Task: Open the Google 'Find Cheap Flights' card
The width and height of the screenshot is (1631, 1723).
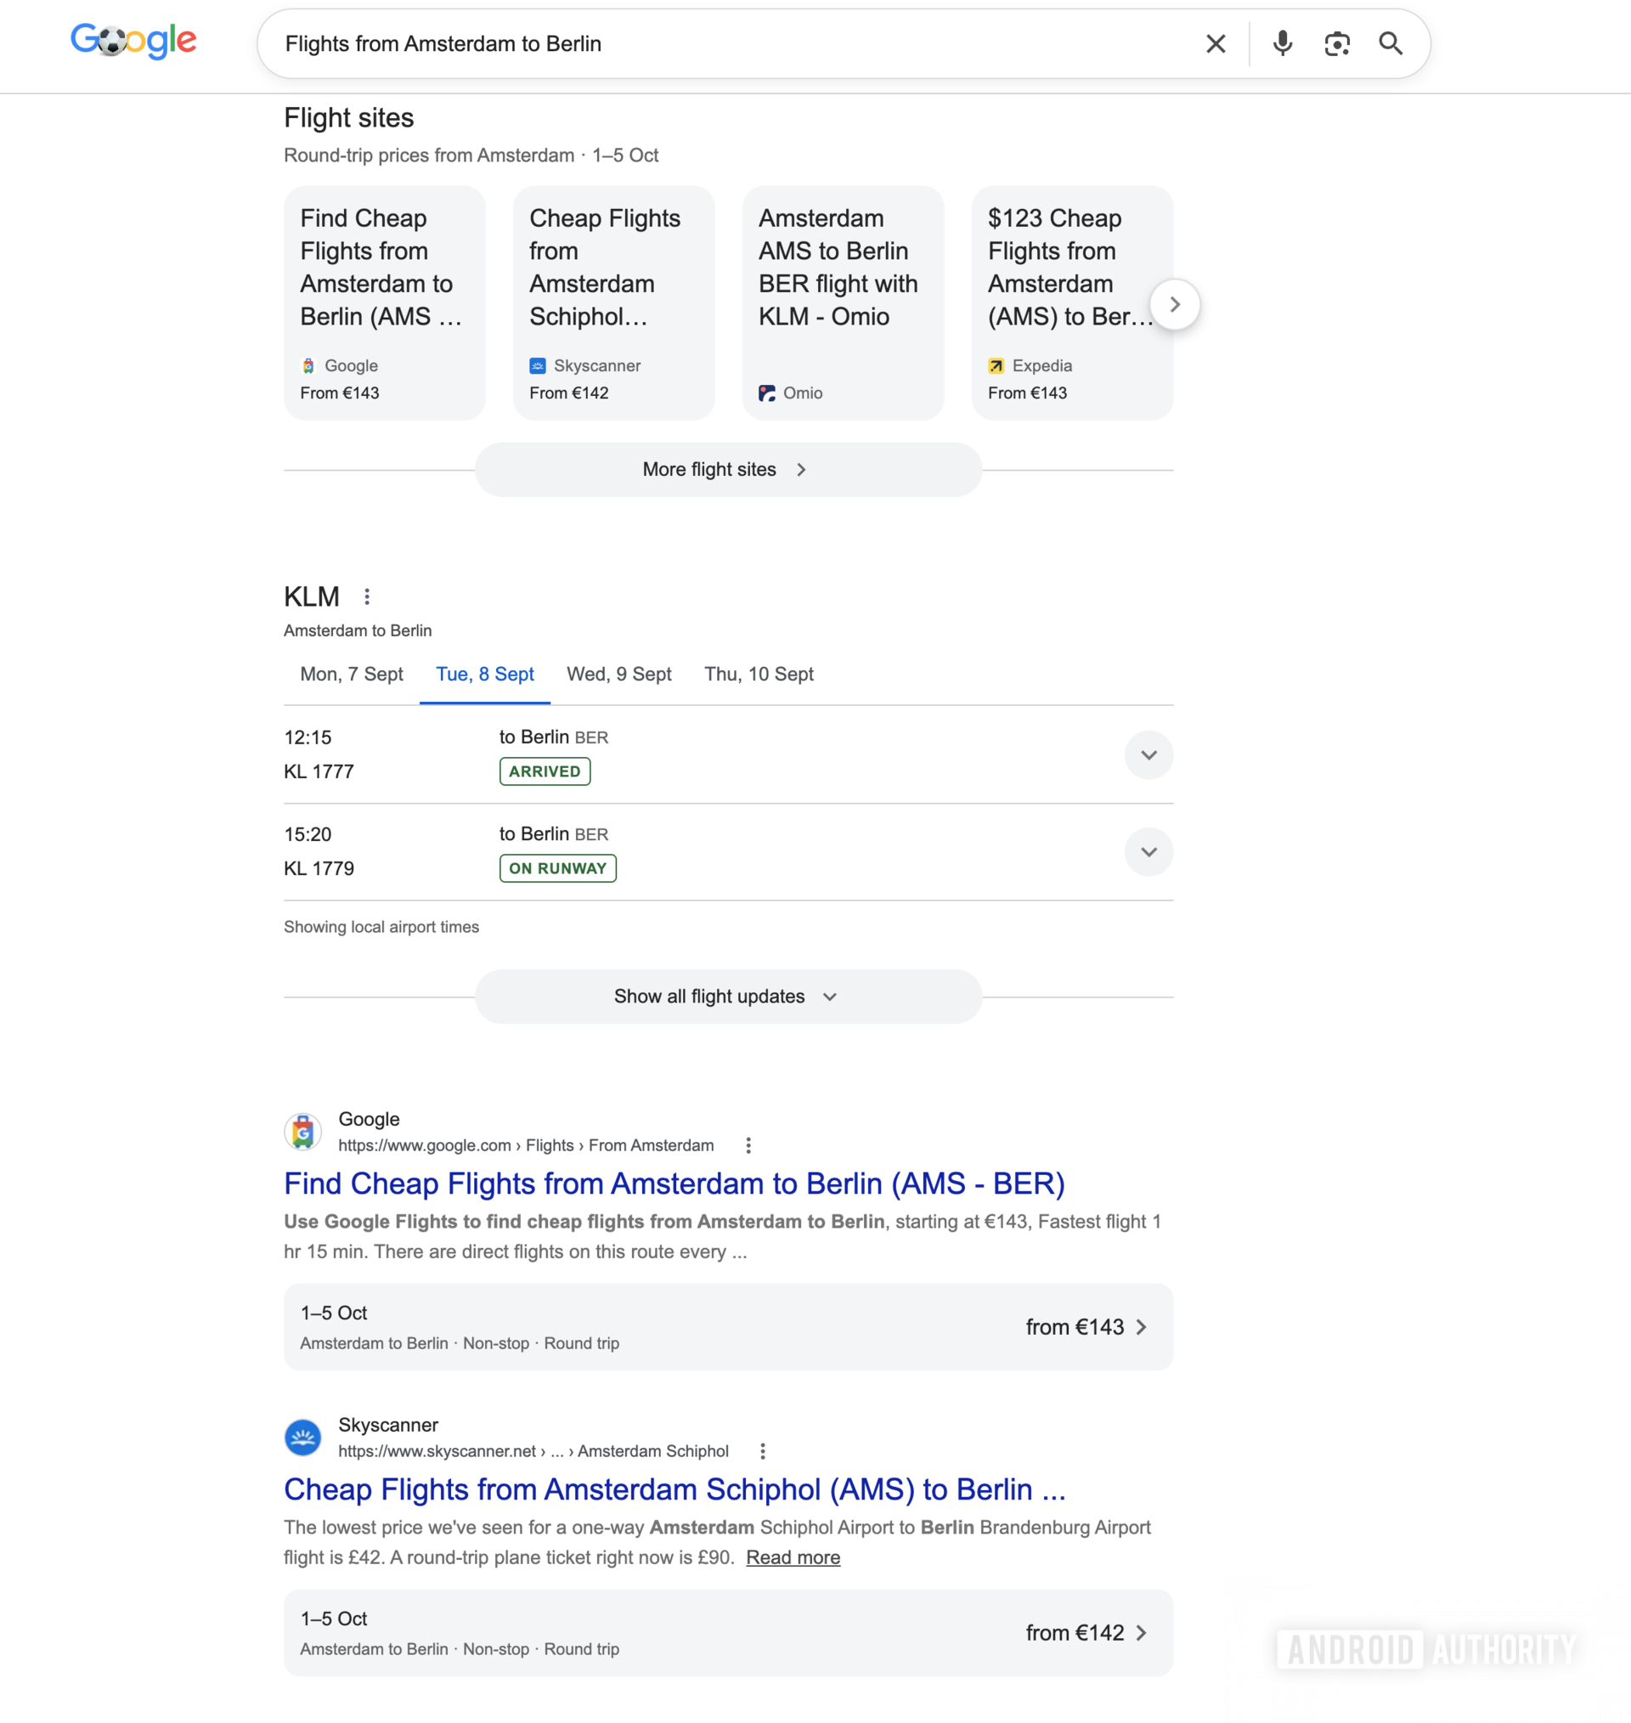Action: click(x=384, y=302)
